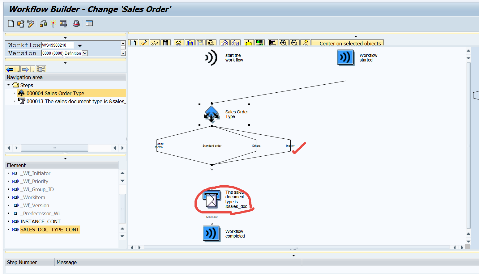This screenshot has height=274, width=479.
Task: Click the yellow block icon in graphic toolbar
Action: tap(249, 43)
